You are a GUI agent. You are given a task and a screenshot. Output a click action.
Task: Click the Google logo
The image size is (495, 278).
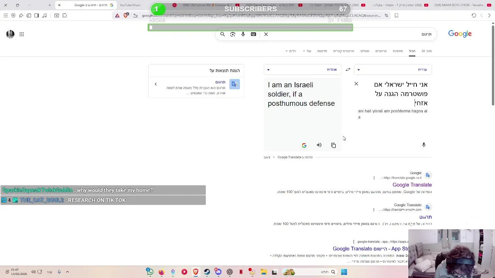click(x=460, y=34)
